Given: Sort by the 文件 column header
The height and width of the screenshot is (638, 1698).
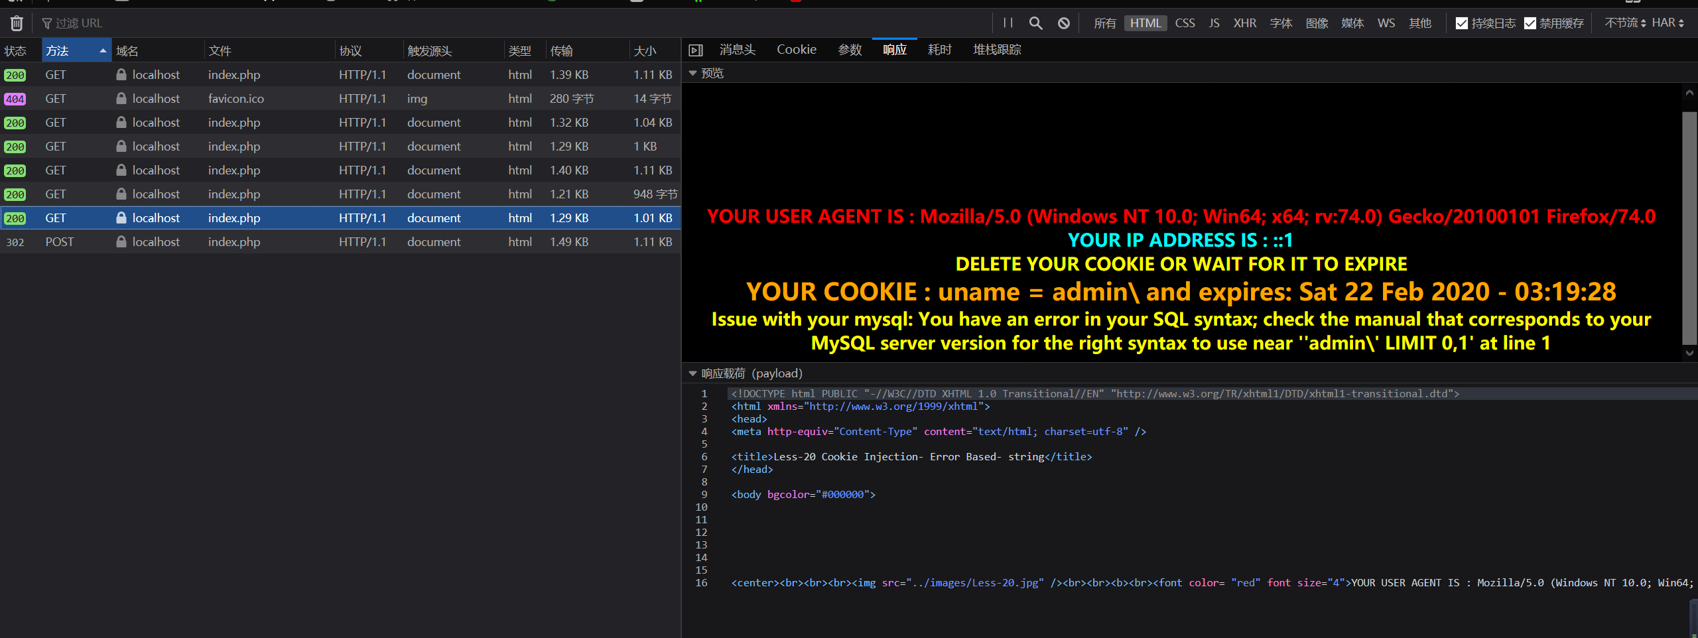Looking at the screenshot, I should click(269, 50).
